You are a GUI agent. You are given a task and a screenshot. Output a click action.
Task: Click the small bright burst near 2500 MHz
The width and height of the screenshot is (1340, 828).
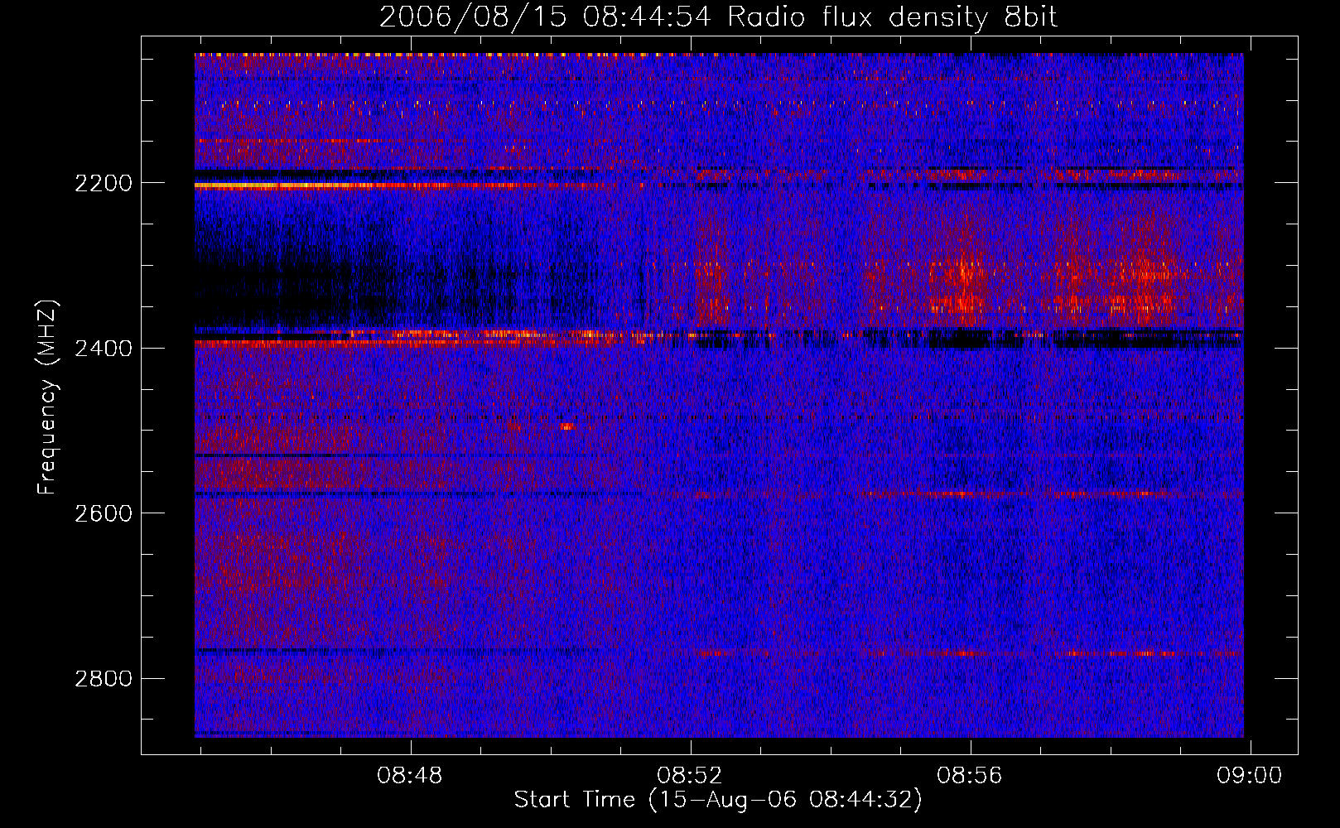tap(567, 426)
